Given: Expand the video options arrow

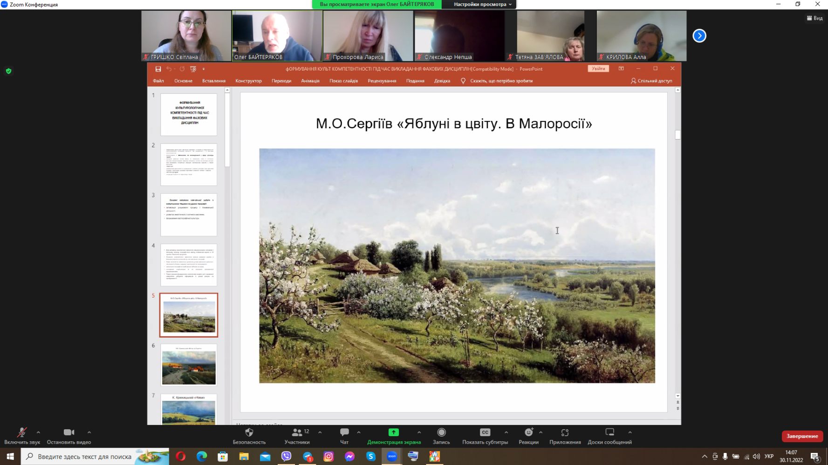Looking at the screenshot, I should [x=89, y=432].
